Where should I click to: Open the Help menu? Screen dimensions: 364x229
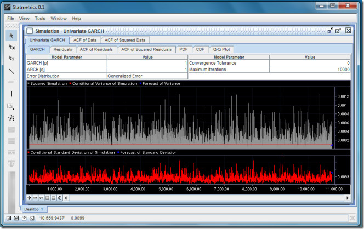[x=76, y=18]
